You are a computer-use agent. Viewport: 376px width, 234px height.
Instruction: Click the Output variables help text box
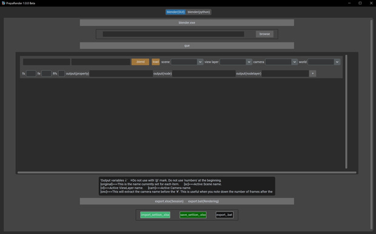[187, 186]
